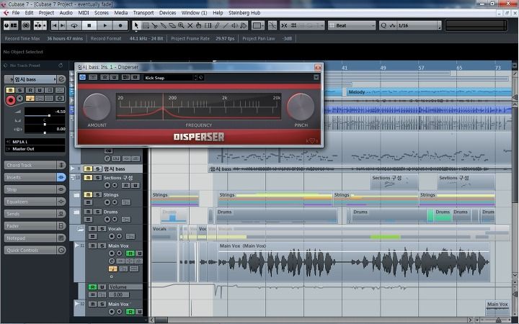This screenshot has height=324, width=519.
Task: Open the MP1A L input routing
Action: coord(35,142)
